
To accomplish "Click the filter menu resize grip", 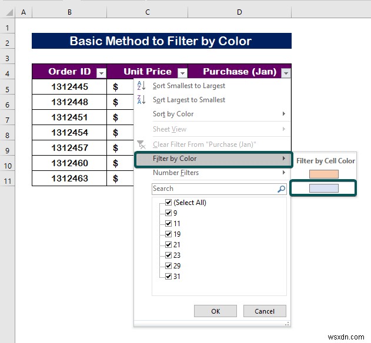I will tap(288, 324).
